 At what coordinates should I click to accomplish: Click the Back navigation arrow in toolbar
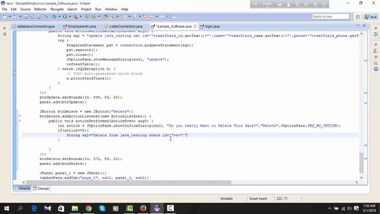[x=152, y=17]
